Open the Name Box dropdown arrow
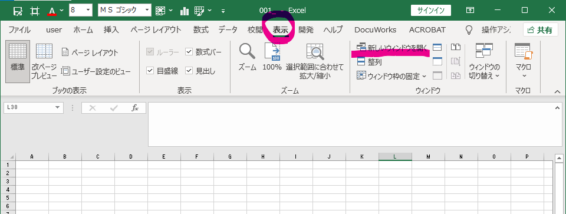 tap(57, 107)
